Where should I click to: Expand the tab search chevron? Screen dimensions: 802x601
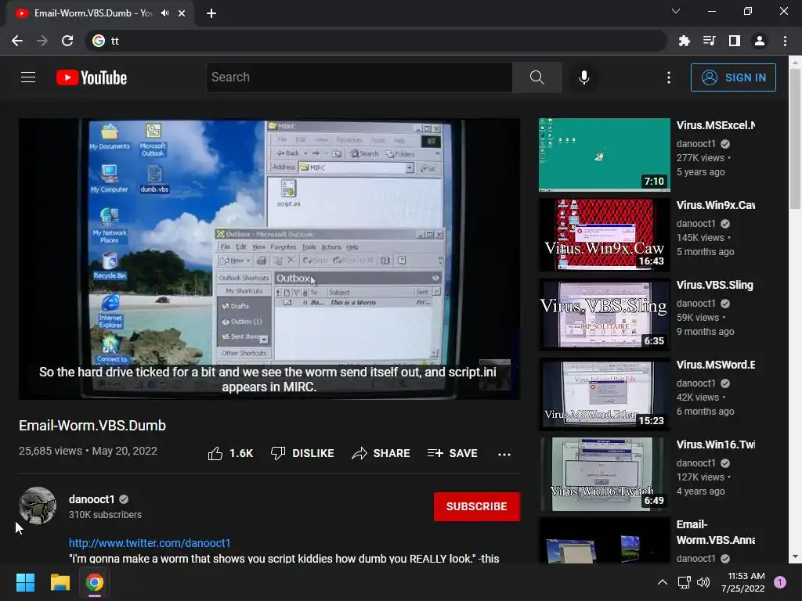[676, 11]
